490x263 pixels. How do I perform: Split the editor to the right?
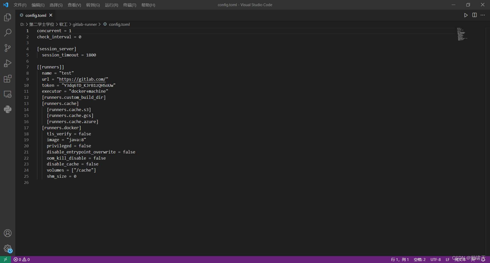(474, 15)
